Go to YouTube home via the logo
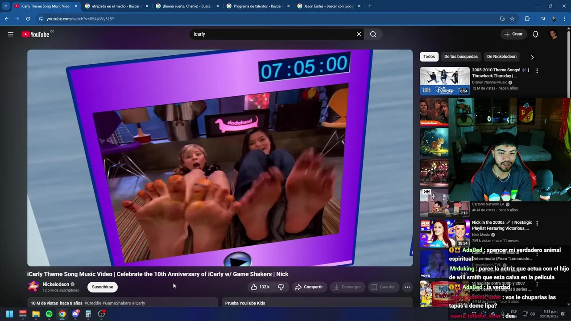 coord(35,34)
